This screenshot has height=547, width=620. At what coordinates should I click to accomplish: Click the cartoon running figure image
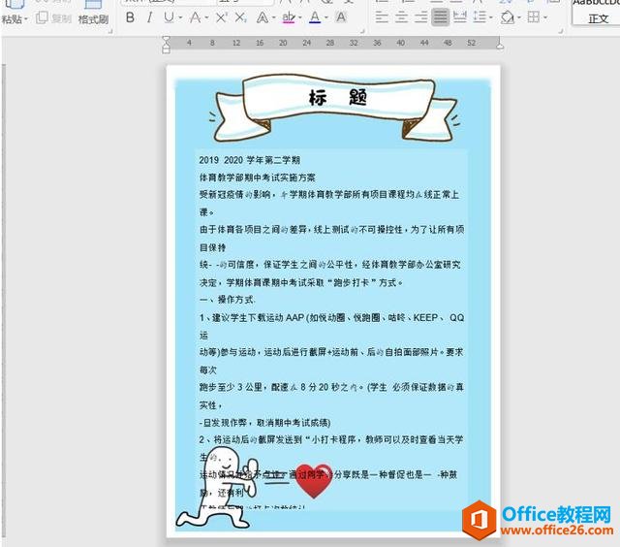click(x=217, y=488)
